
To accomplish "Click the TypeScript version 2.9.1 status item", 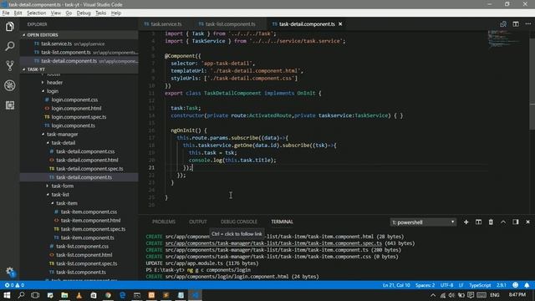I will pos(502,285).
